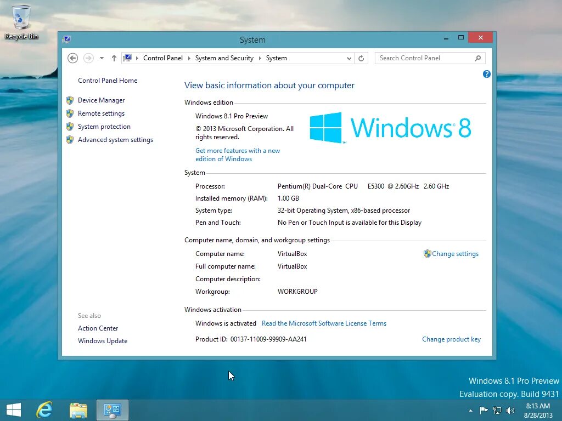This screenshot has height=421, width=562.
Task: Open Control Panel Home
Action: coord(108,81)
